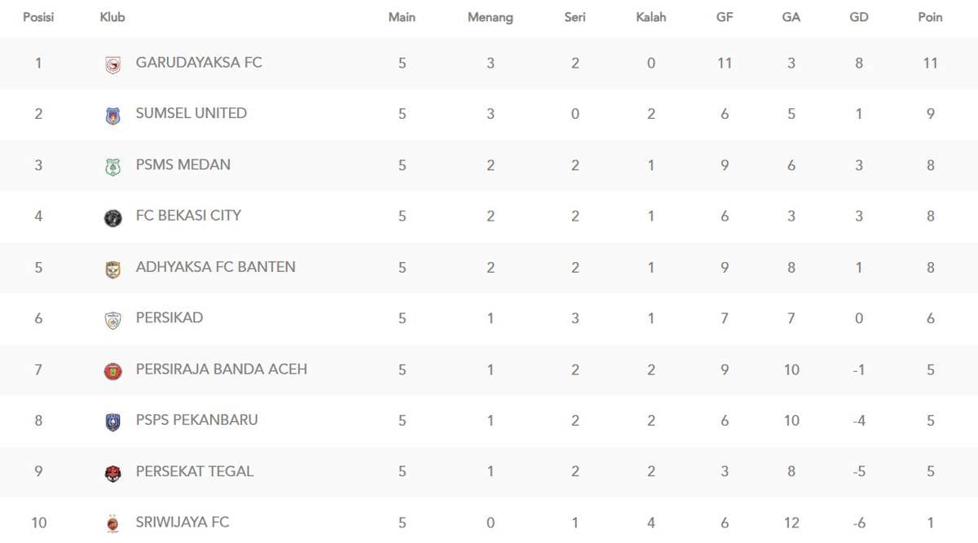Open the GARUDAYAKSA FC team name
The width and height of the screenshot is (978, 543).
tap(199, 63)
